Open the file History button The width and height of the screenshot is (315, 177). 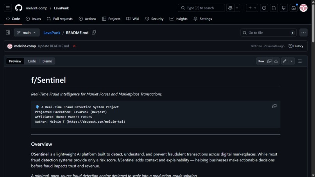[296, 46]
